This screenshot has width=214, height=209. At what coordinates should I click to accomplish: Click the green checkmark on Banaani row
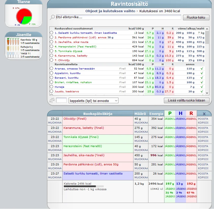[202, 78]
